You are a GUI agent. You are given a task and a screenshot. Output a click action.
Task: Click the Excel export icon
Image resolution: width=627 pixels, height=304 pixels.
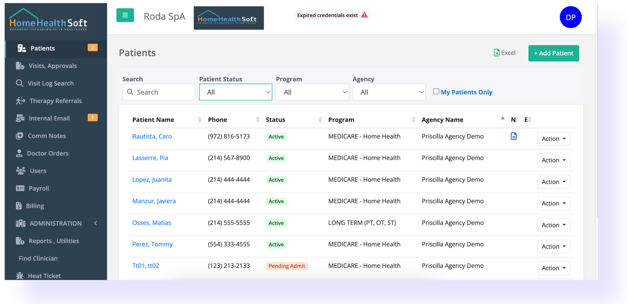click(497, 53)
